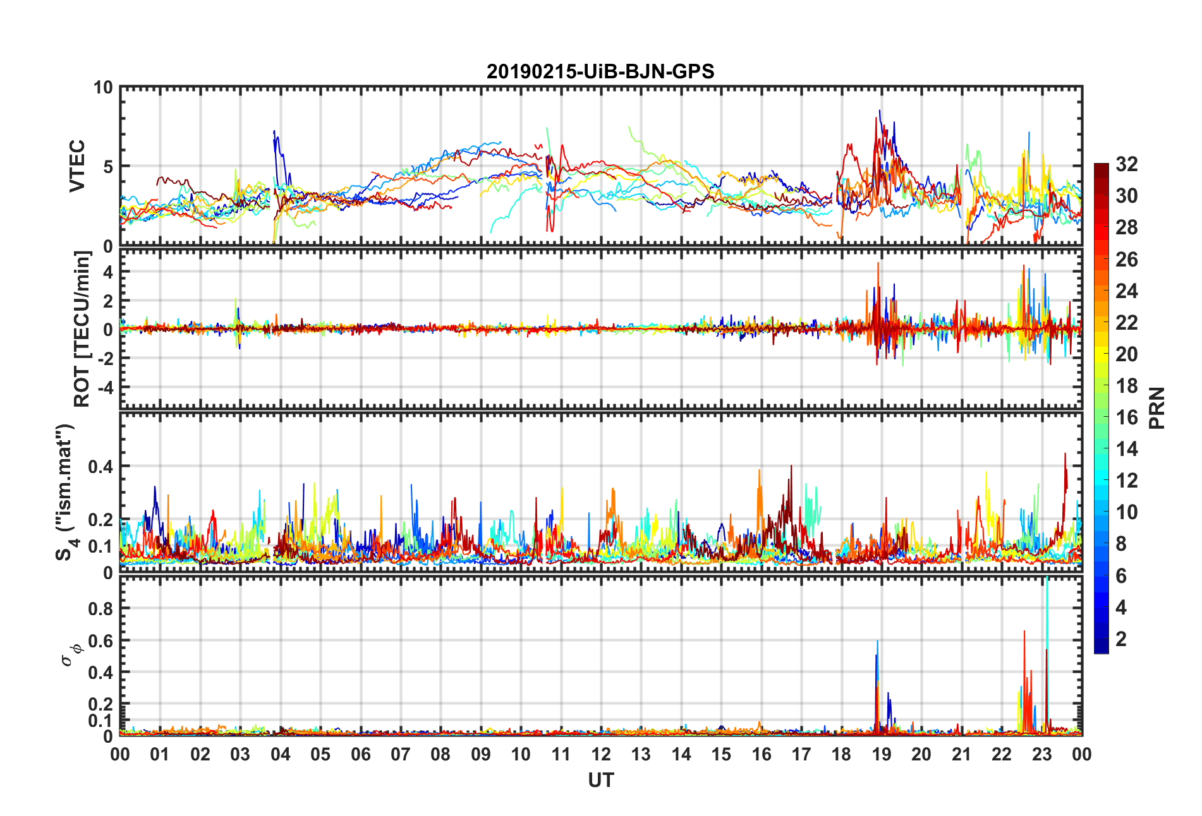Click x-axis tick label 23
The width and height of the screenshot is (1202, 816).
(1042, 755)
